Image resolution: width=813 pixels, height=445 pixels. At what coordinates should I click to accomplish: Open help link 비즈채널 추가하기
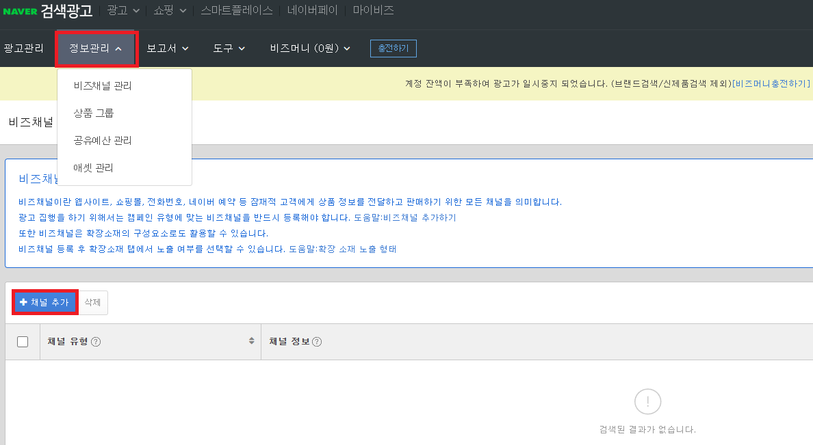(x=420, y=217)
